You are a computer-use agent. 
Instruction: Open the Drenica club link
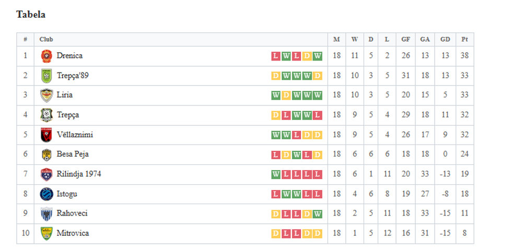69,56
